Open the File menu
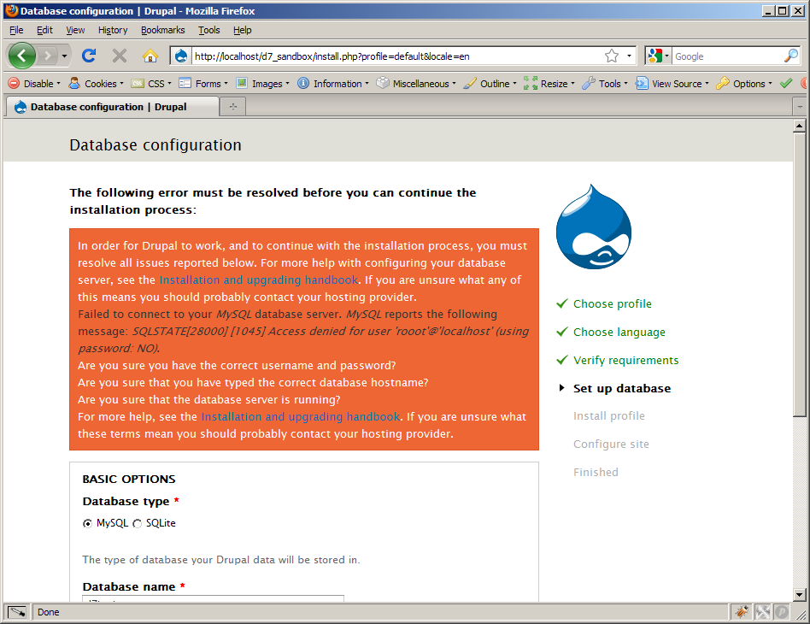This screenshot has height=624, width=810. point(16,30)
